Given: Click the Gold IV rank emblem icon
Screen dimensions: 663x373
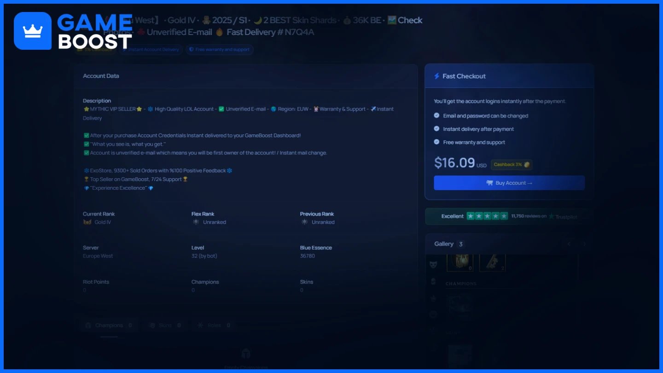Looking at the screenshot, I should point(87,222).
